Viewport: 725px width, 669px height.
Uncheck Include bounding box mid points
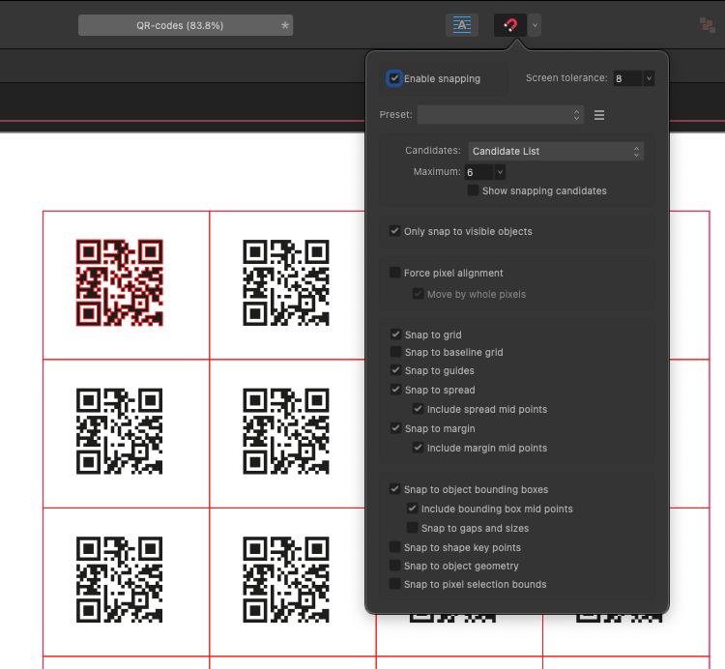pos(412,509)
